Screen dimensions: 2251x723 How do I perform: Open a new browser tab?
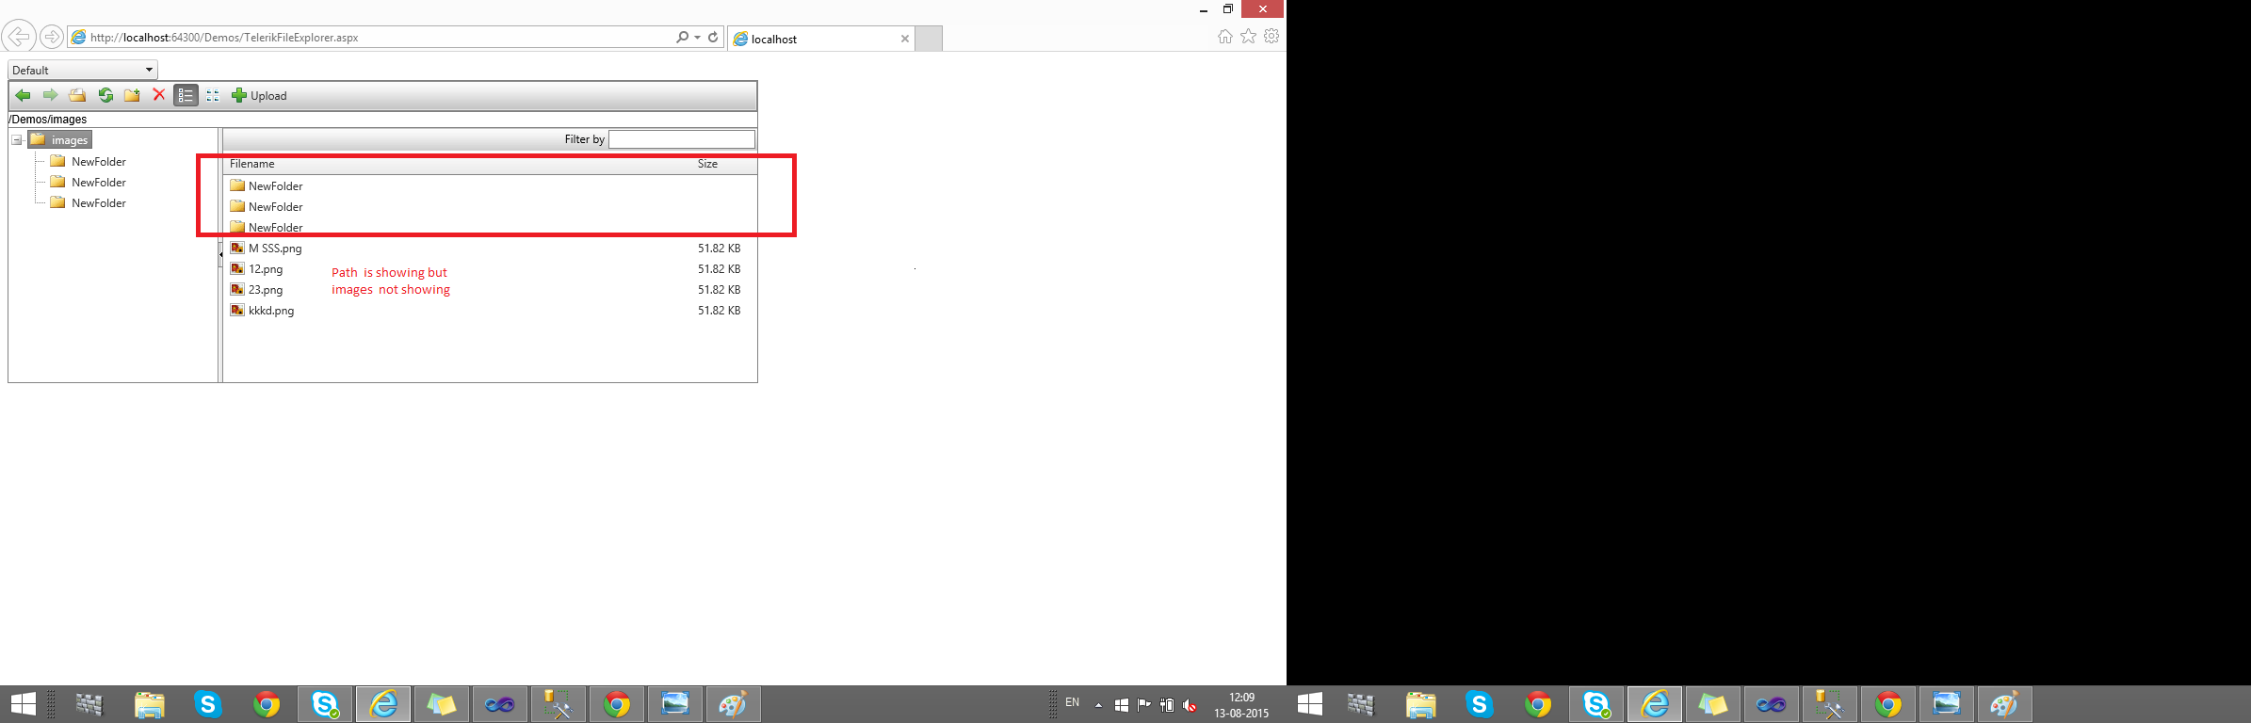929,39
